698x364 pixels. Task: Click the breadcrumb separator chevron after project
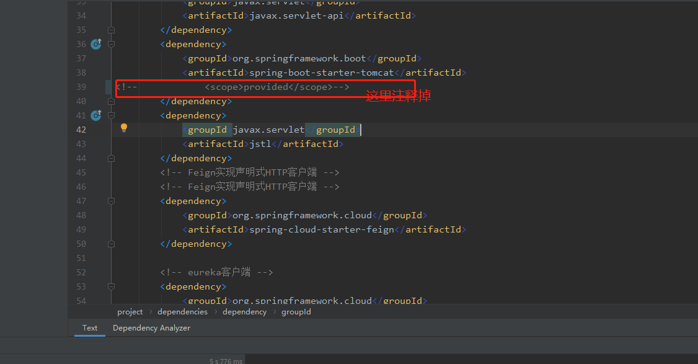click(151, 312)
